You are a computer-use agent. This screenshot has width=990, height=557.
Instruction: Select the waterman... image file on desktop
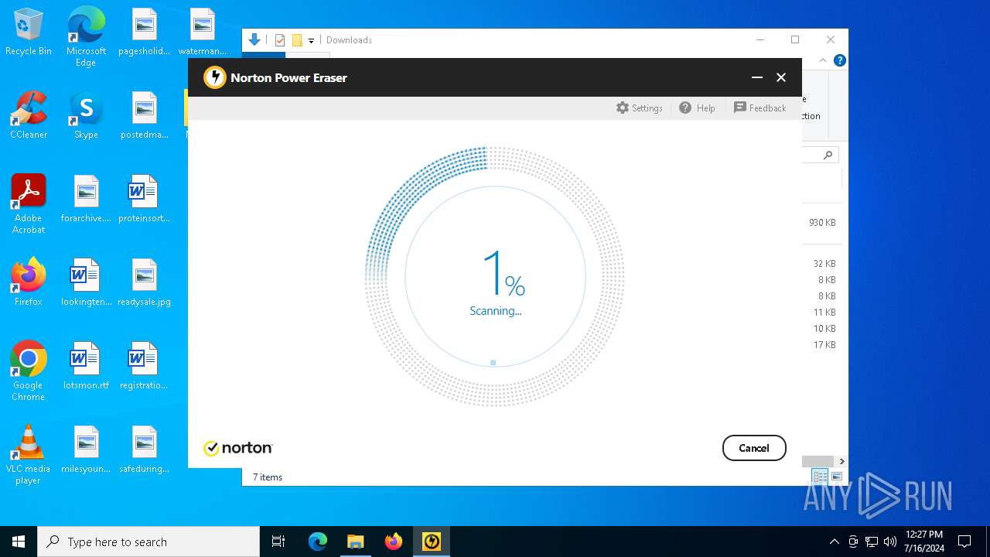click(202, 32)
